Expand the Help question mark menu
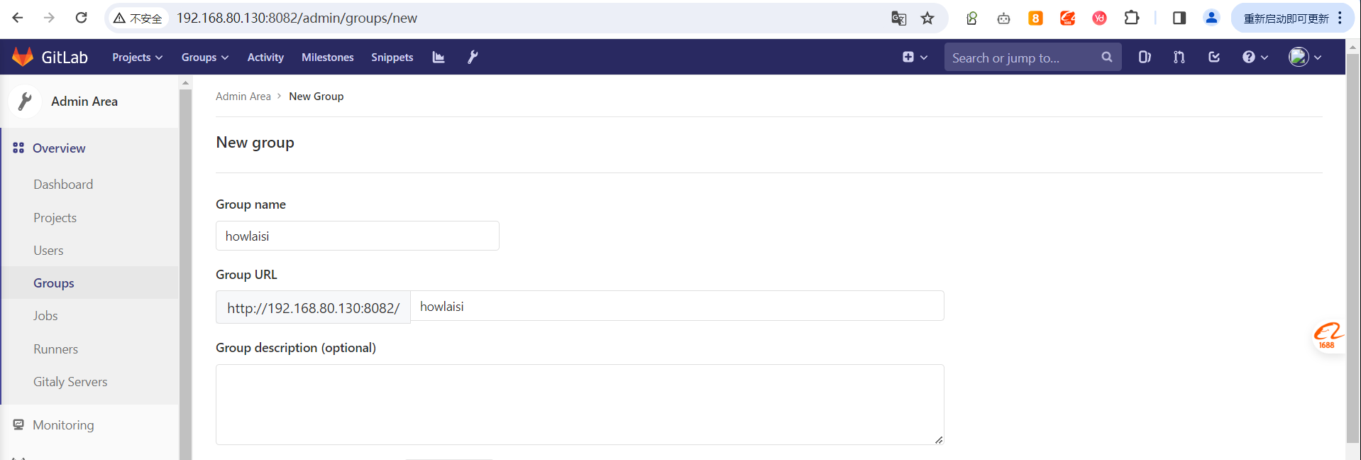Viewport: 1361px width, 460px height. click(x=1255, y=57)
